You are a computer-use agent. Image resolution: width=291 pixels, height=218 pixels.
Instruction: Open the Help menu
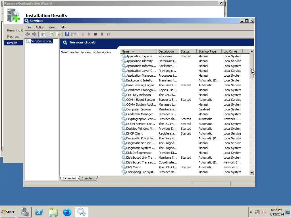click(x=62, y=27)
